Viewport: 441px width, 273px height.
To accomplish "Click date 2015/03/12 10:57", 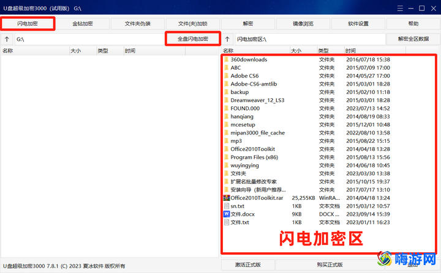I will coord(368,206).
